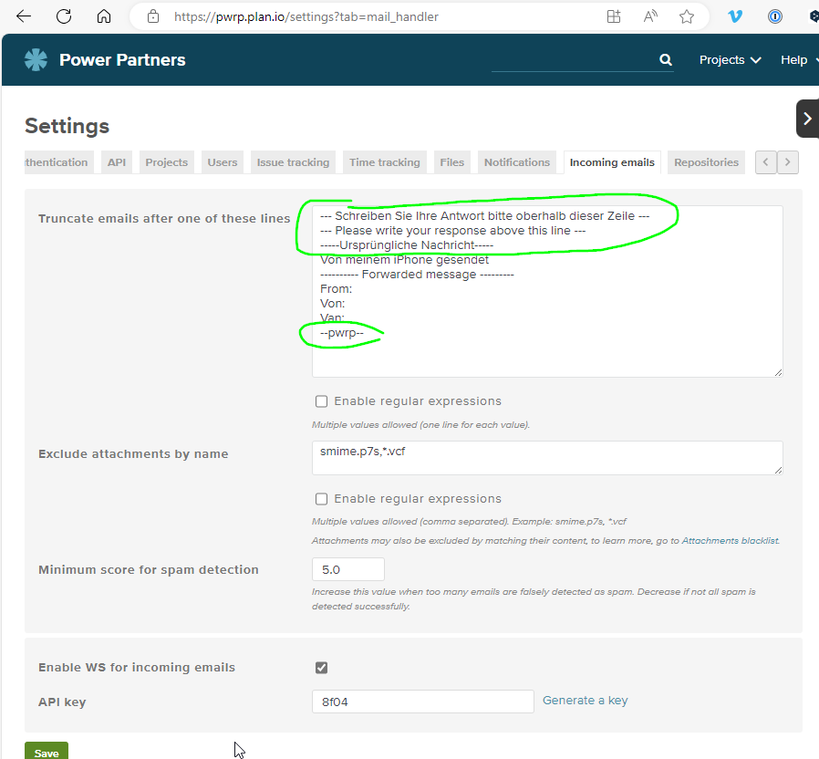Click the green Save button
The height and width of the screenshot is (759, 819).
46,753
